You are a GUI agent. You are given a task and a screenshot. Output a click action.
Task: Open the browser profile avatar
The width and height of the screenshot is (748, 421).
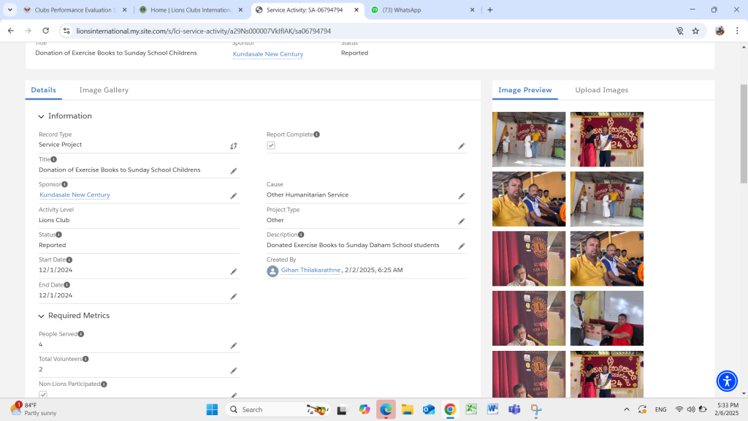pos(720,31)
